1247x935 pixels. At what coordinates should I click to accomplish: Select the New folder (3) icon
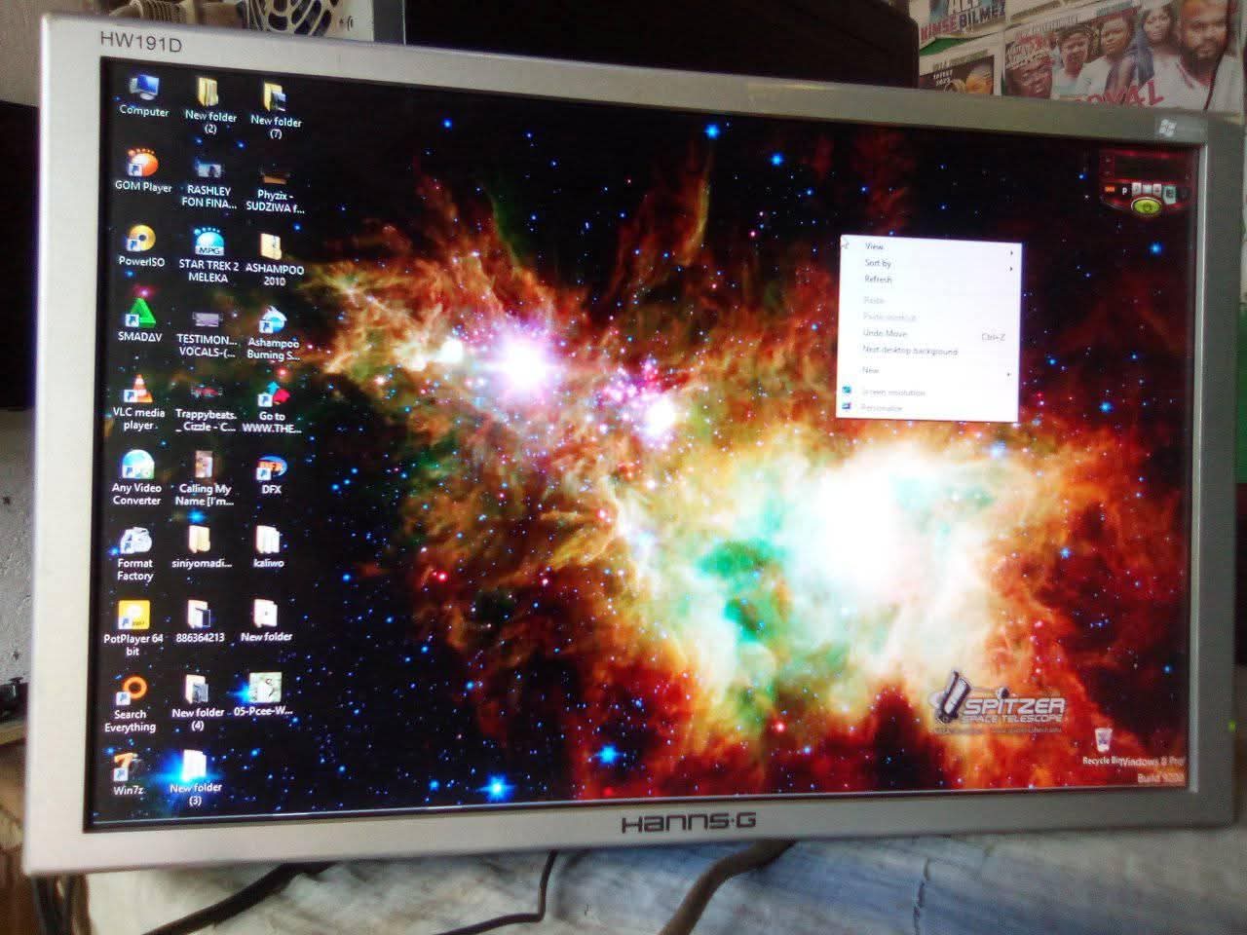[x=195, y=777]
